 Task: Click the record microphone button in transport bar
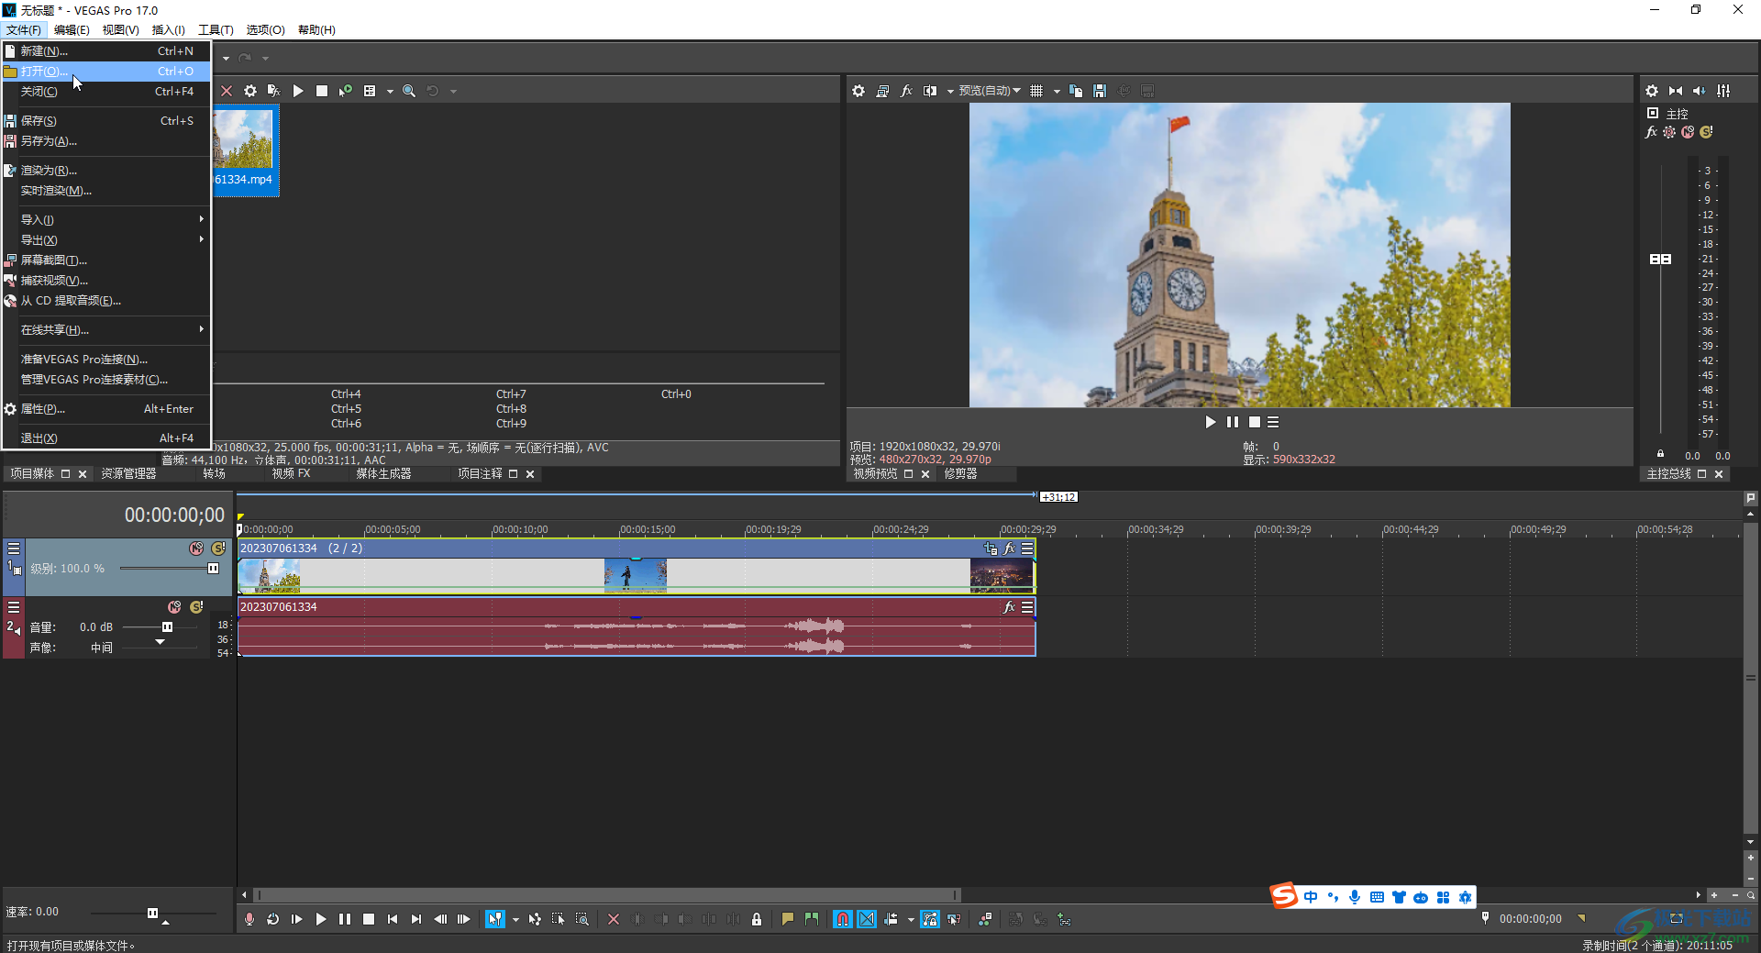[x=249, y=919]
